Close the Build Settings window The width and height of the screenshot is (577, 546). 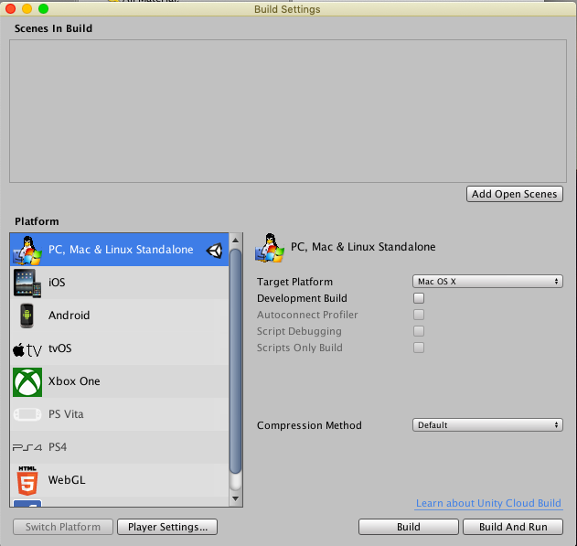(x=11, y=8)
